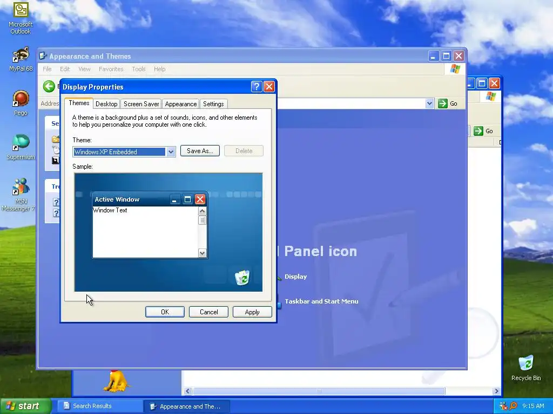Minimize the Appearance and Themes window

[434, 56]
